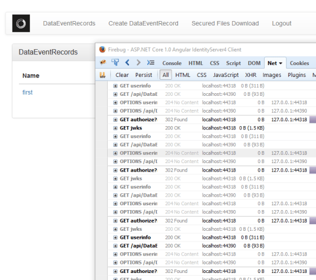The image size is (316, 280).
Task: Switch to the CSS panel tab
Action: tap(214, 63)
